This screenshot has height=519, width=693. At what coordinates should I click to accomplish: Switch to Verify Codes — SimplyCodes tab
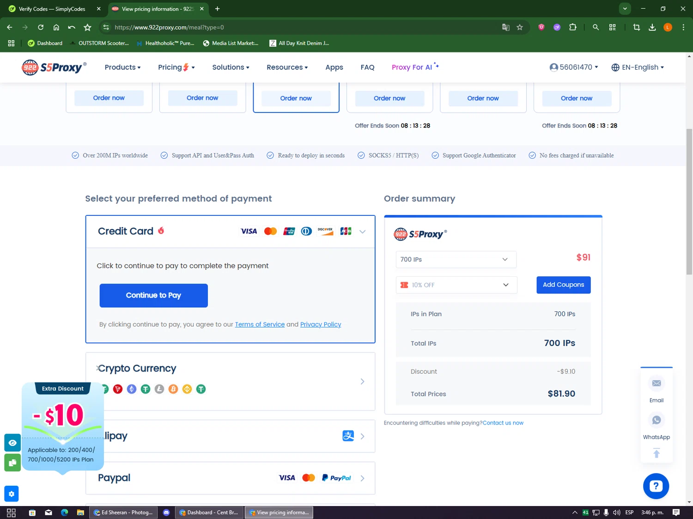54,9
